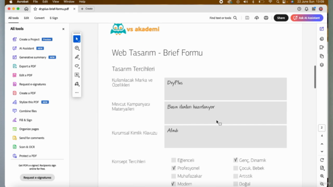Open the Edit tab in Acrobat toolbar
Viewport: 333px width, 187px height.
(x=27, y=18)
